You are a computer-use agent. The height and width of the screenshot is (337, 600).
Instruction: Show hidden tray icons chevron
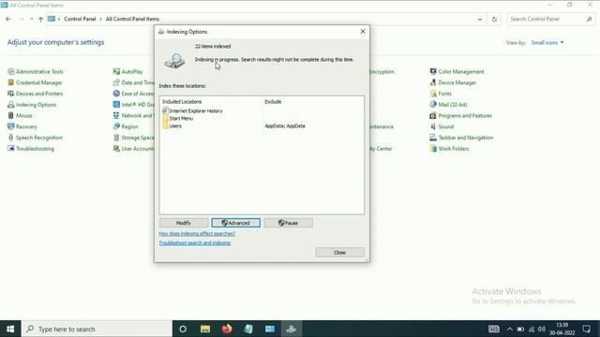pyautogui.click(x=510, y=329)
